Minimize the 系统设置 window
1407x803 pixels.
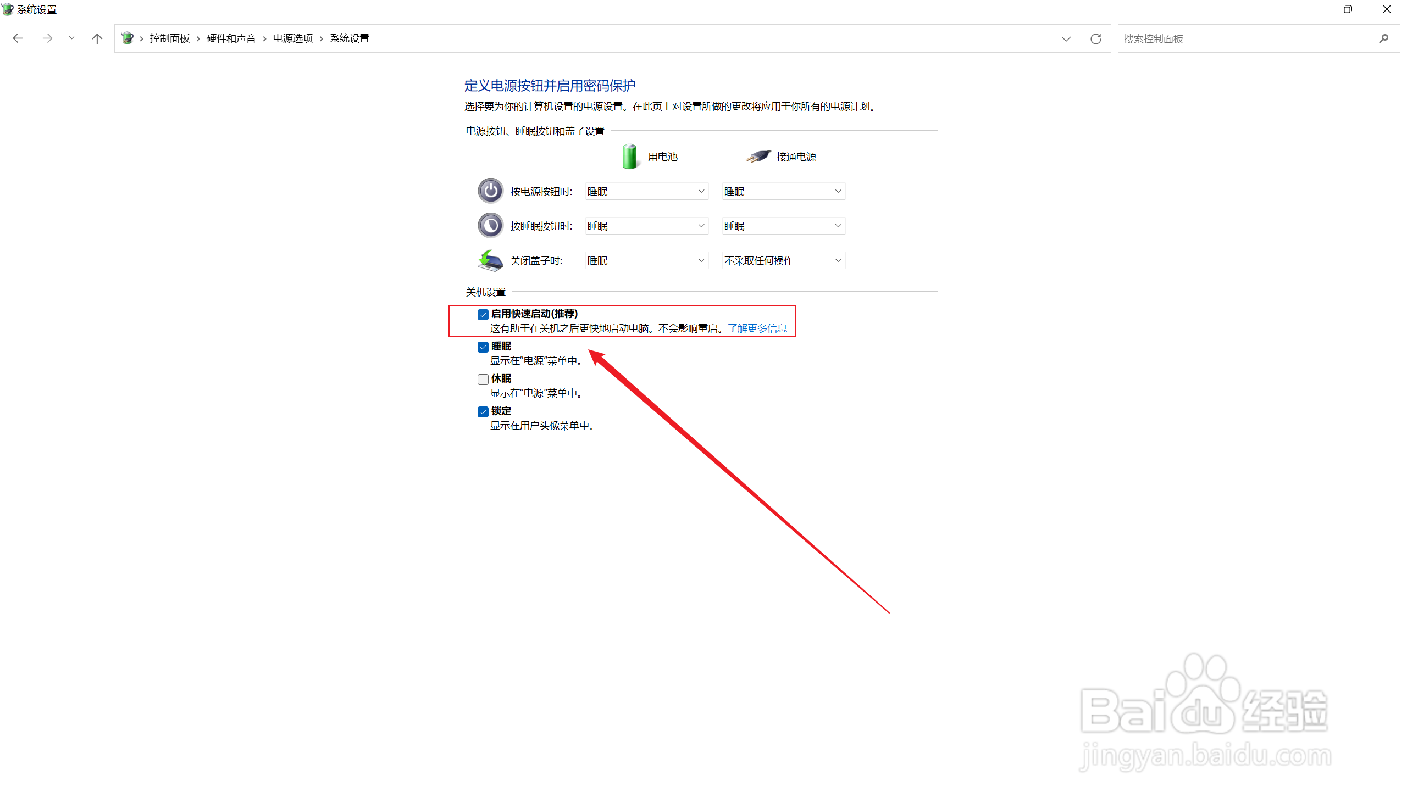point(1310,9)
